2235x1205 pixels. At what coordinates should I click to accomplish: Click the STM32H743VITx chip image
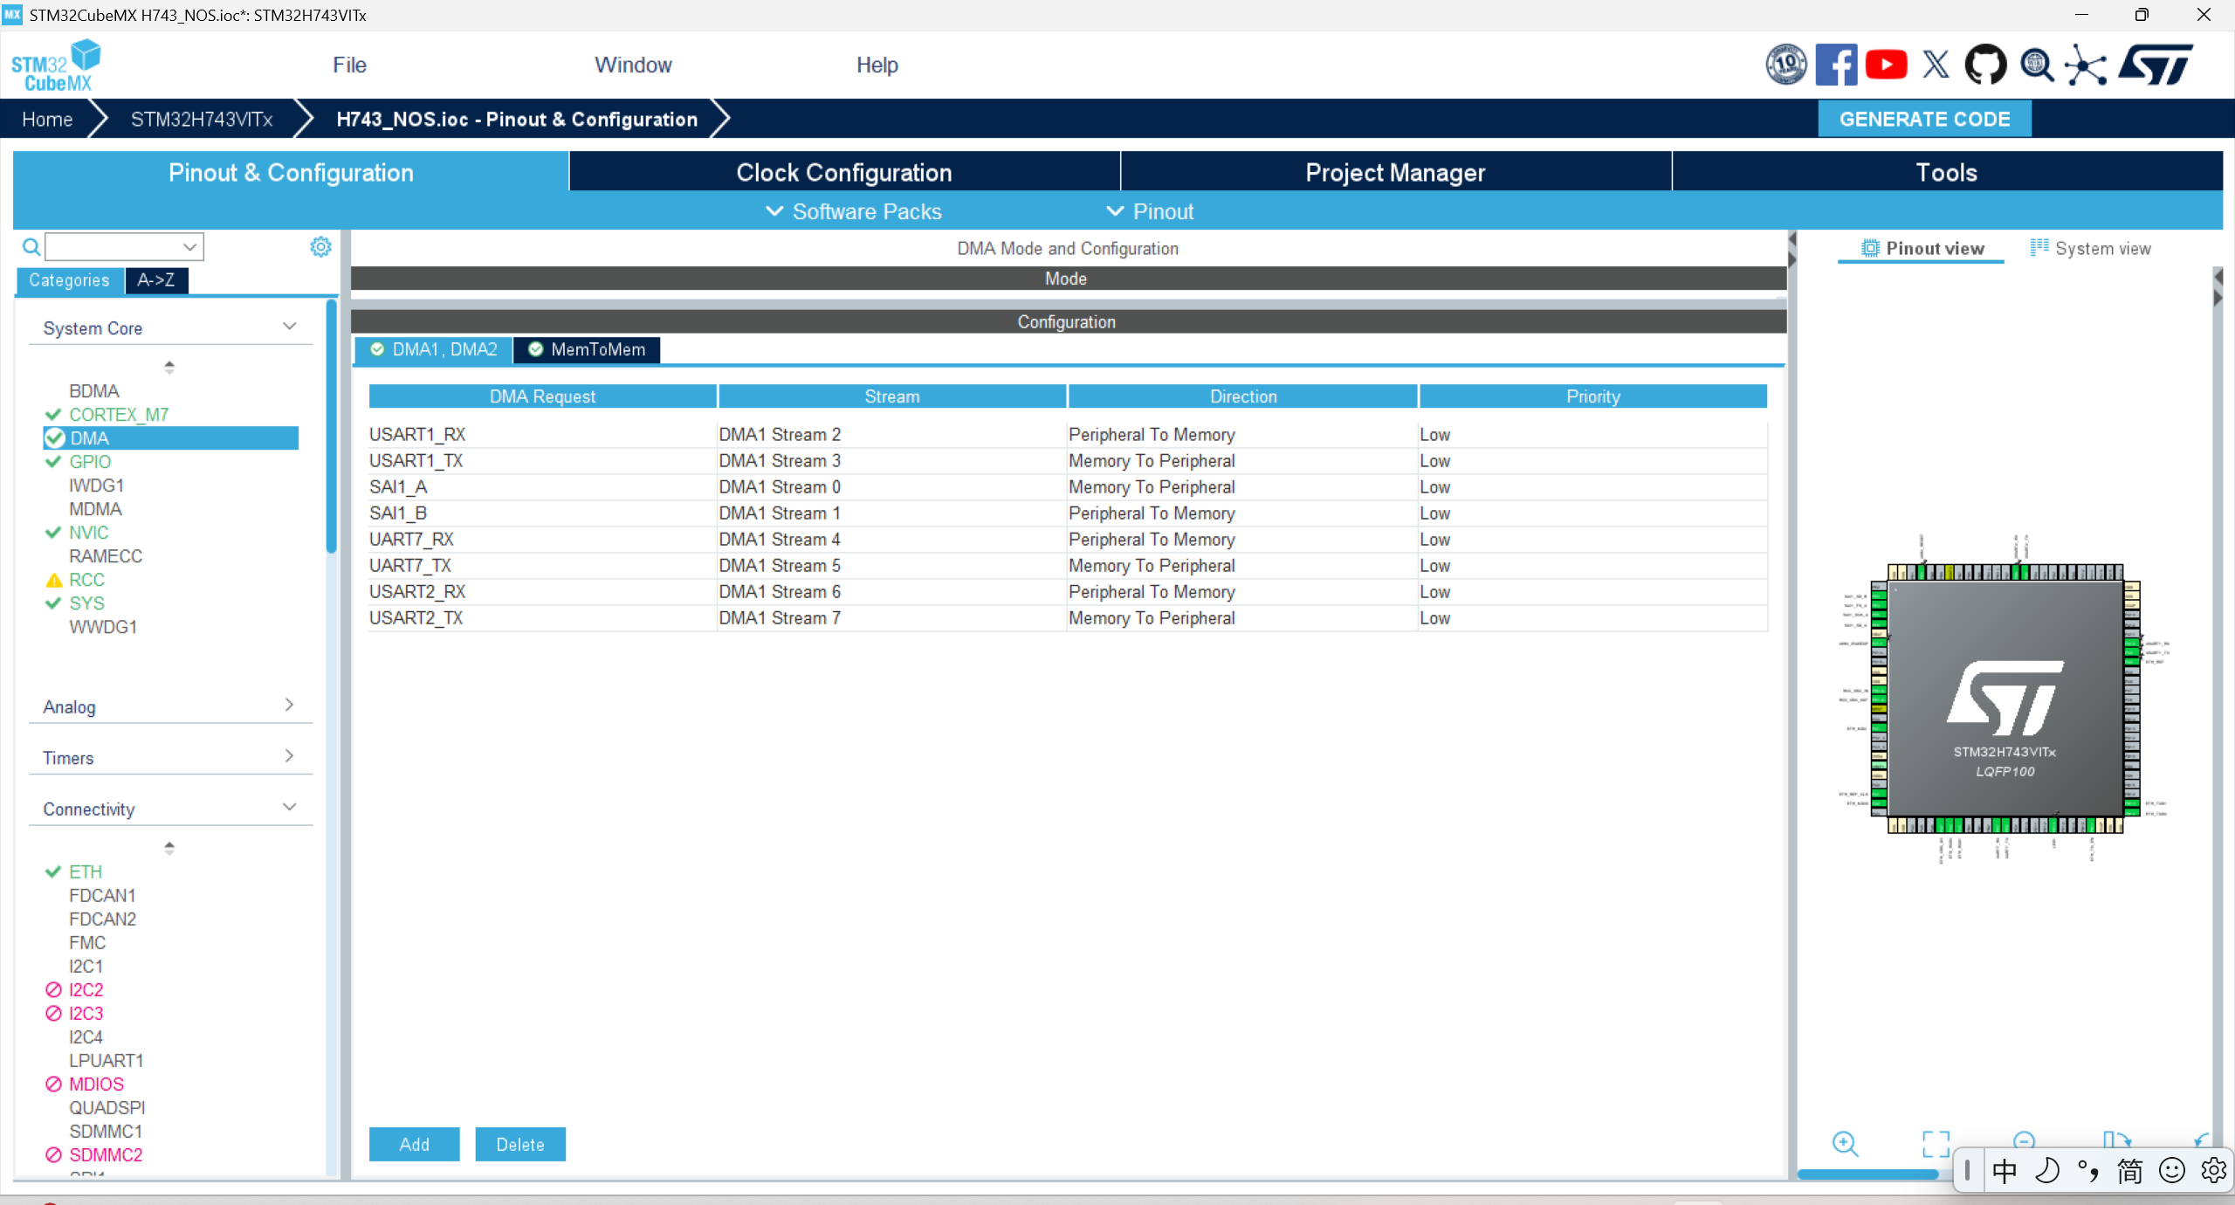(2005, 699)
